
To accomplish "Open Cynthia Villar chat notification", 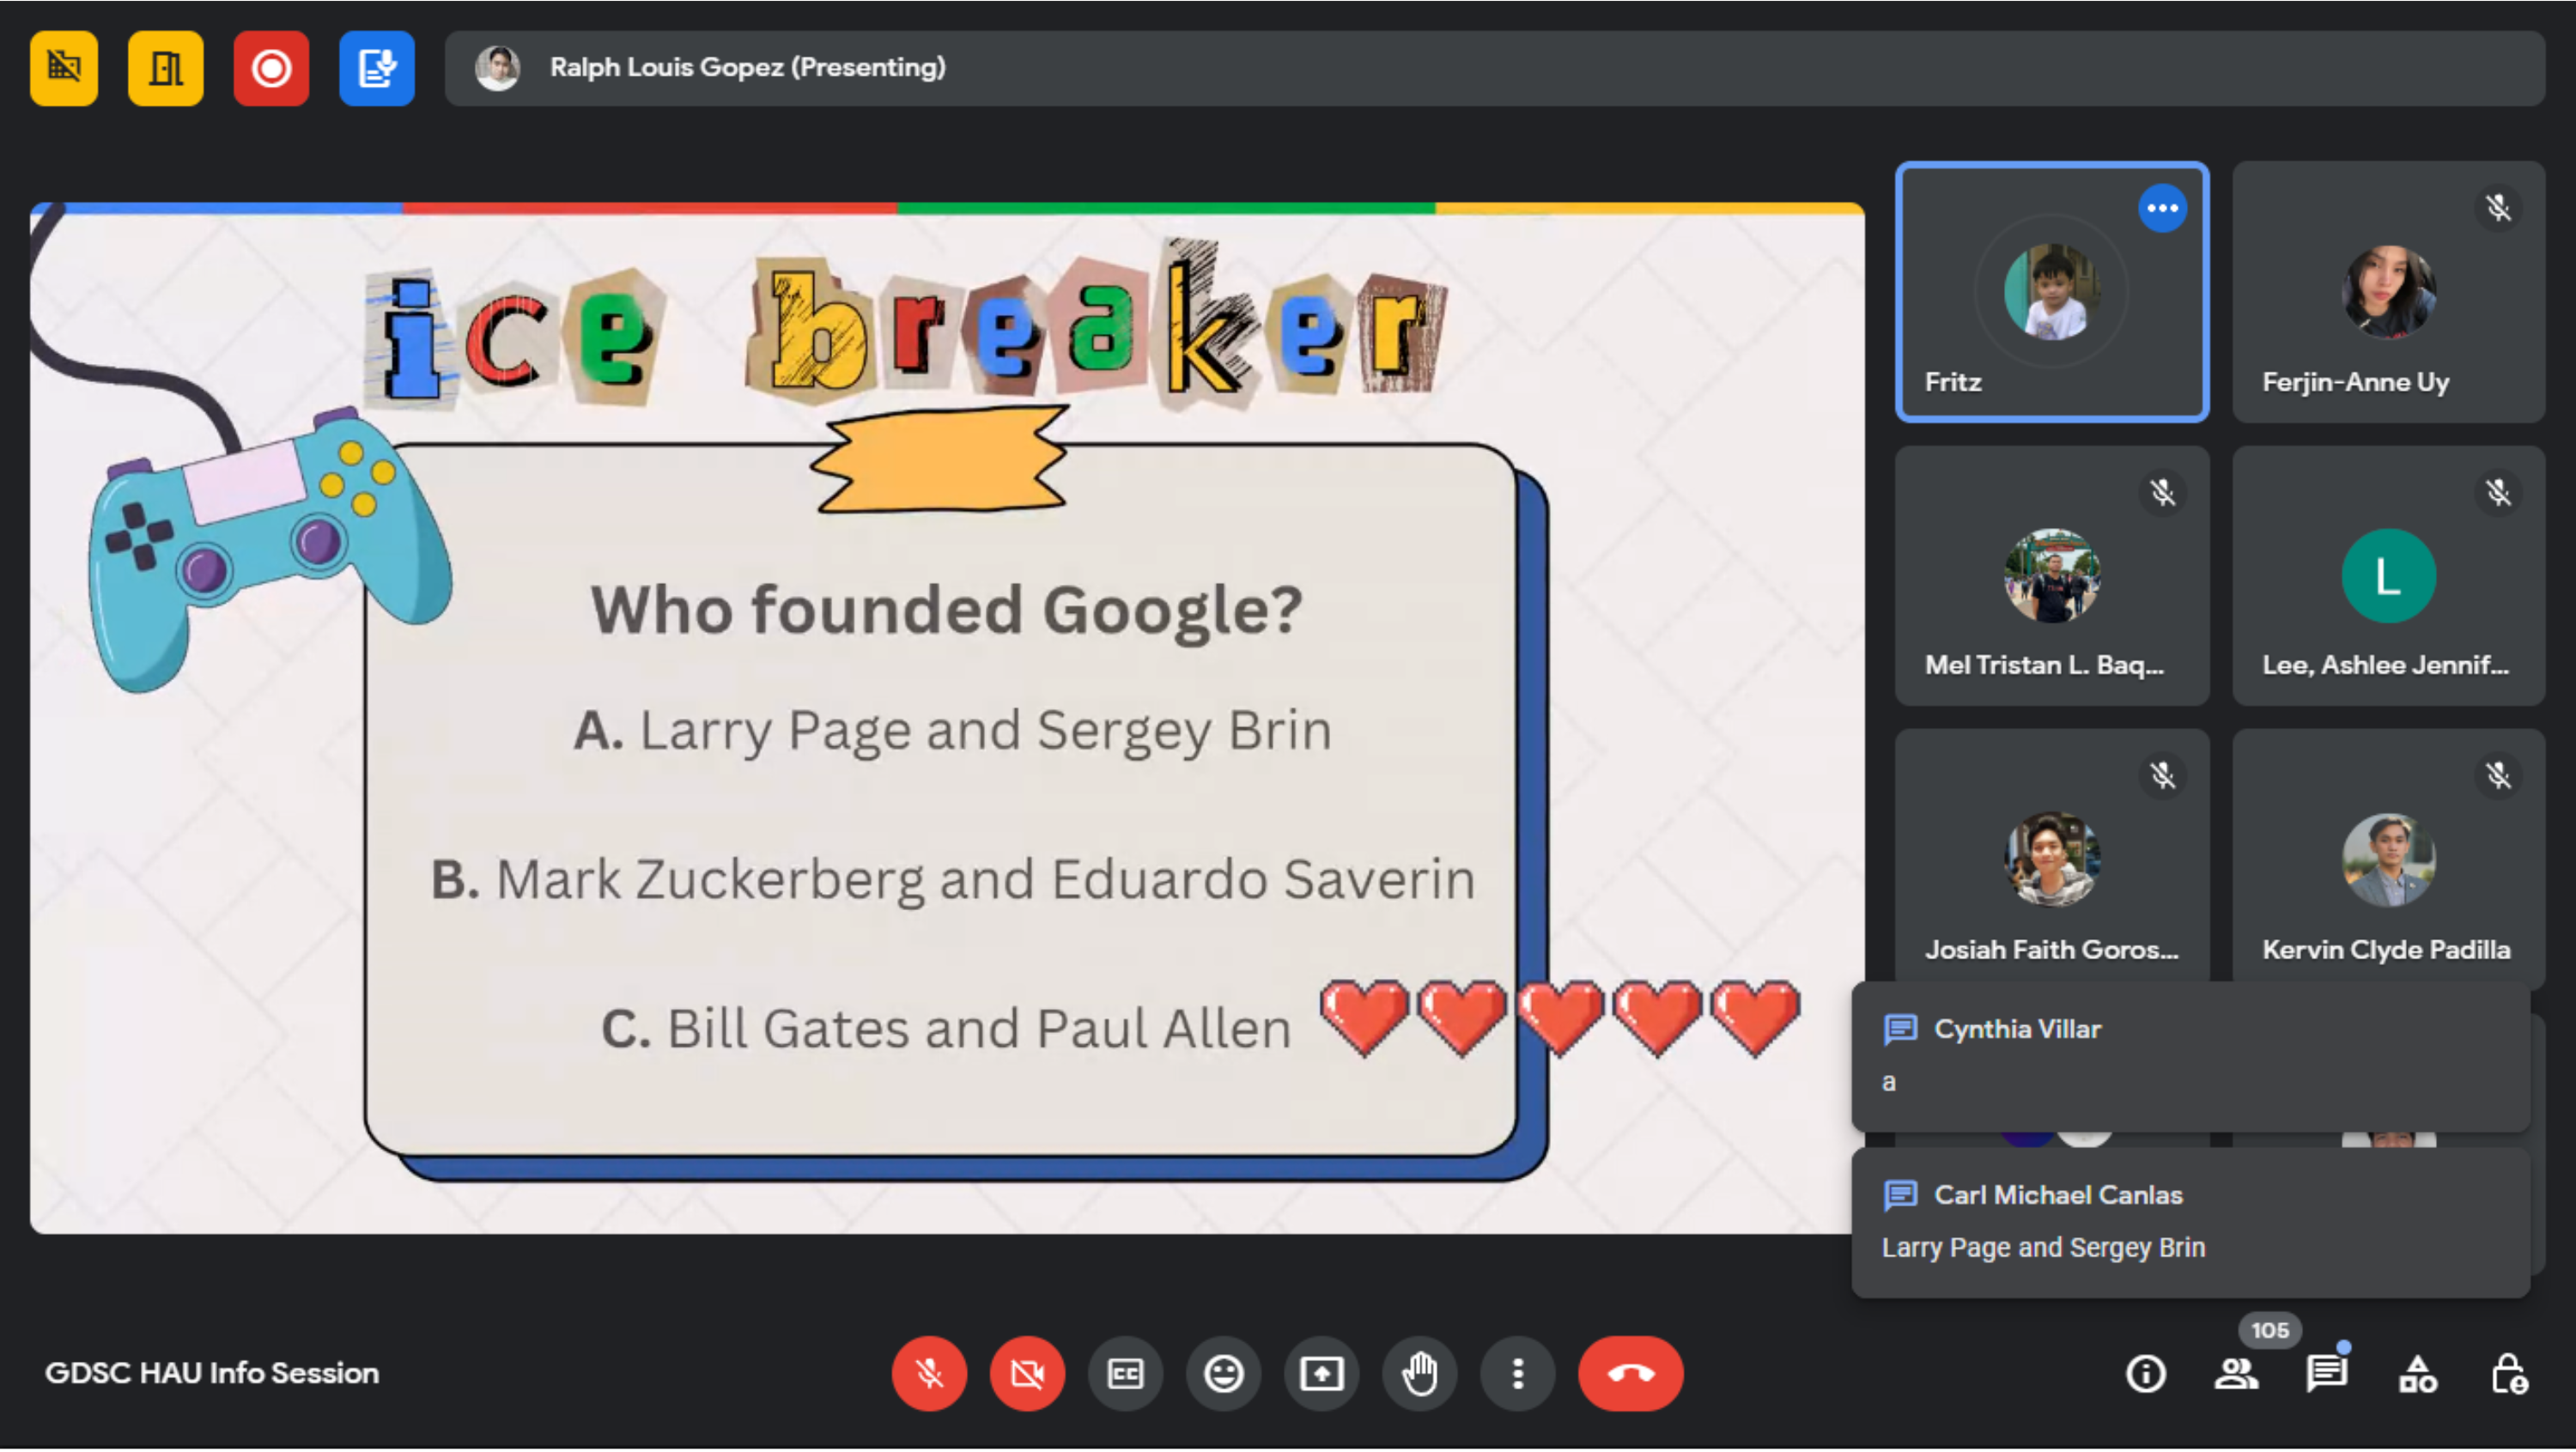I will (x=2190, y=1057).
